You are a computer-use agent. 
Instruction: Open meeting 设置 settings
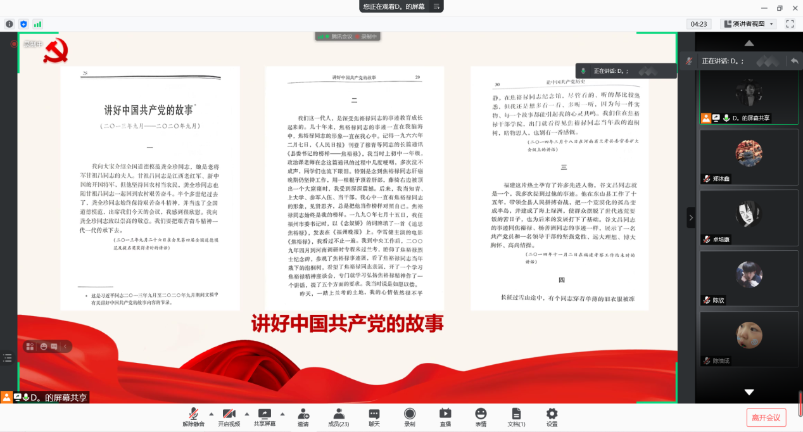pyautogui.click(x=552, y=417)
